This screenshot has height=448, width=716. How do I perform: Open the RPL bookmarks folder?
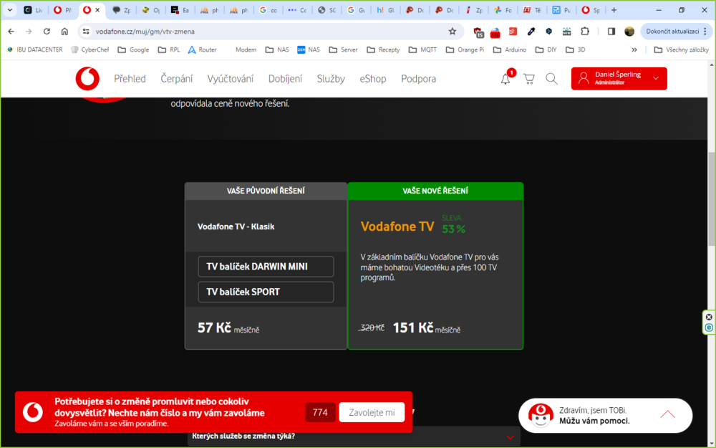(x=169, y=49)
